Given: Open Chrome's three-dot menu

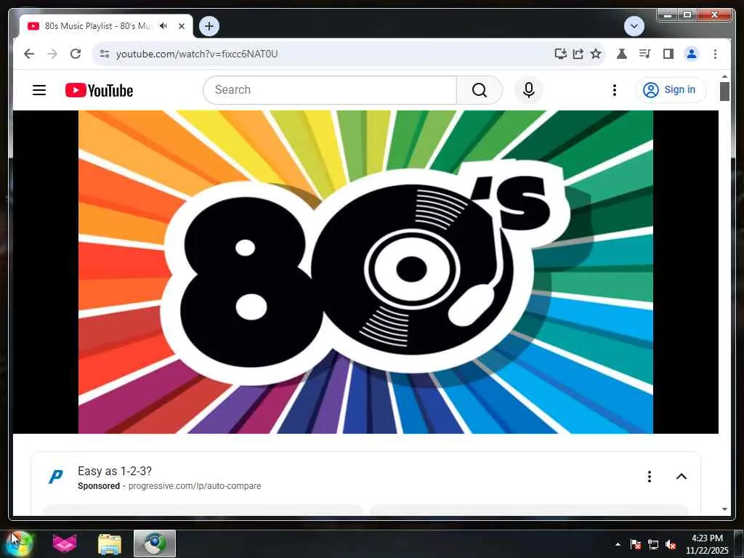Looking at the screenshot, I should click(x=715, y=54).
